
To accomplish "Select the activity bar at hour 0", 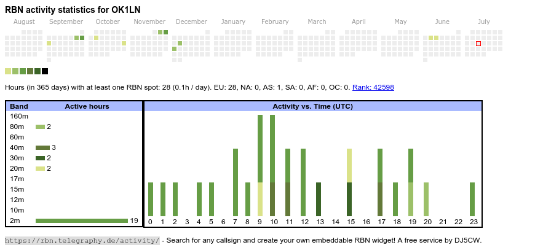I will (151, 199).
